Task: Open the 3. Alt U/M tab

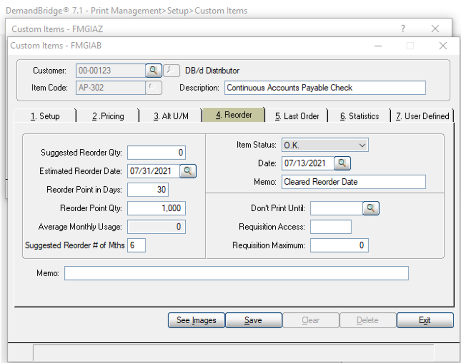Action: pos(171,116)
